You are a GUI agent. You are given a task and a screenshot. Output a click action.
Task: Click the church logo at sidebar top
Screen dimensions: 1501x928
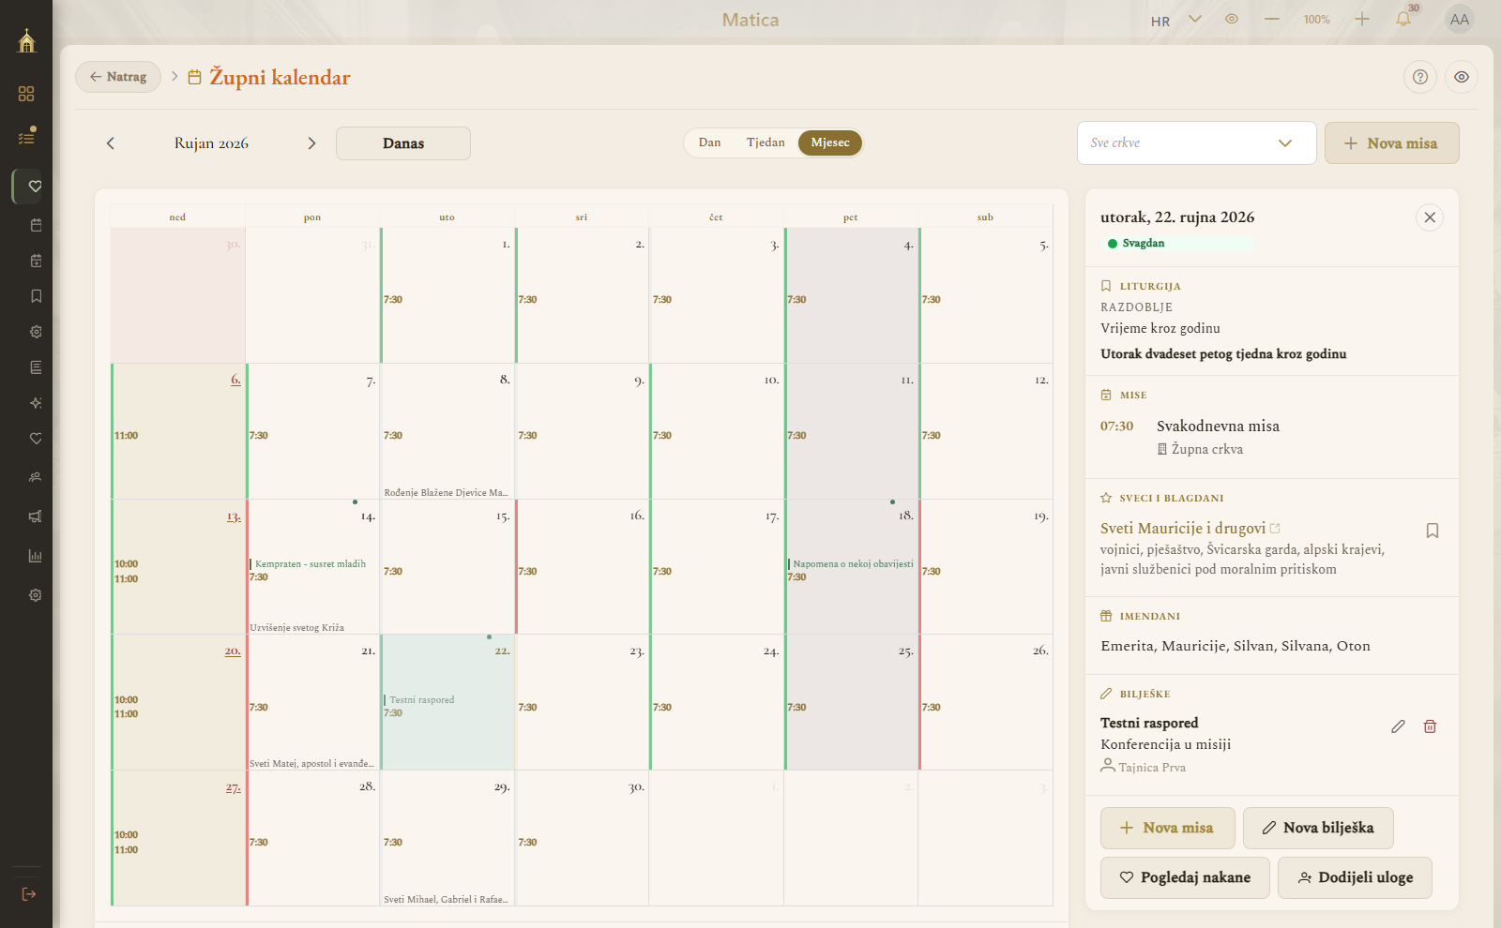click(x=26, y=40)
